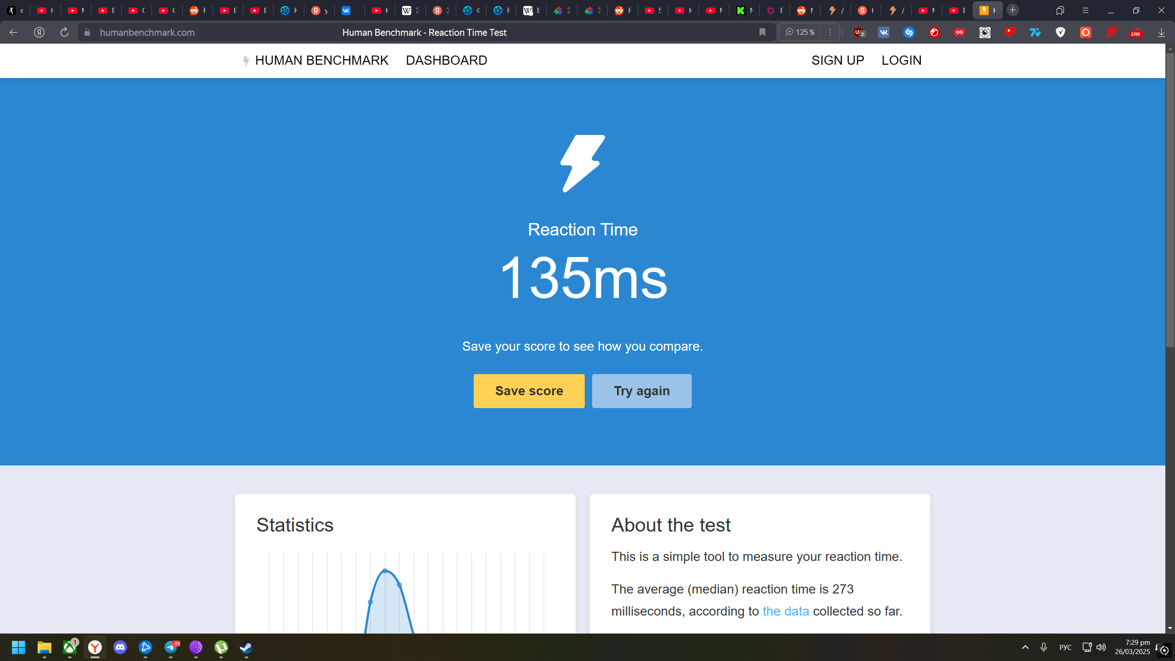Switch to the leftmost Wikipedia tab
Image resolution: width=1175 pixels, height=661 pixels.
(x=410, y=10)
